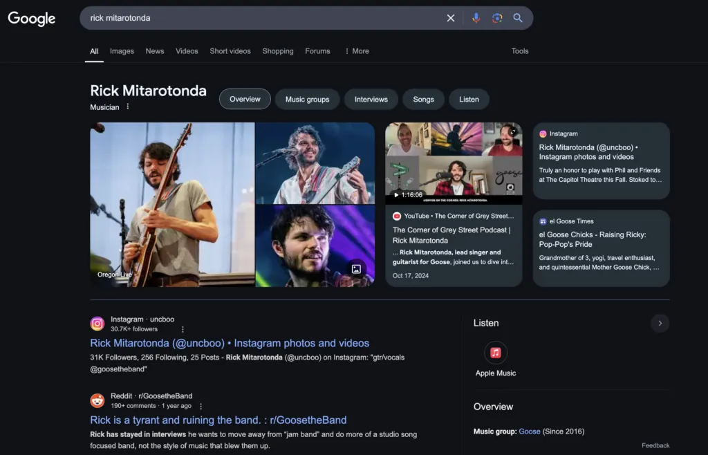Viewport: 708px width, 455px height.
Task: Switch to the News tab
Action: click(154, 51)
